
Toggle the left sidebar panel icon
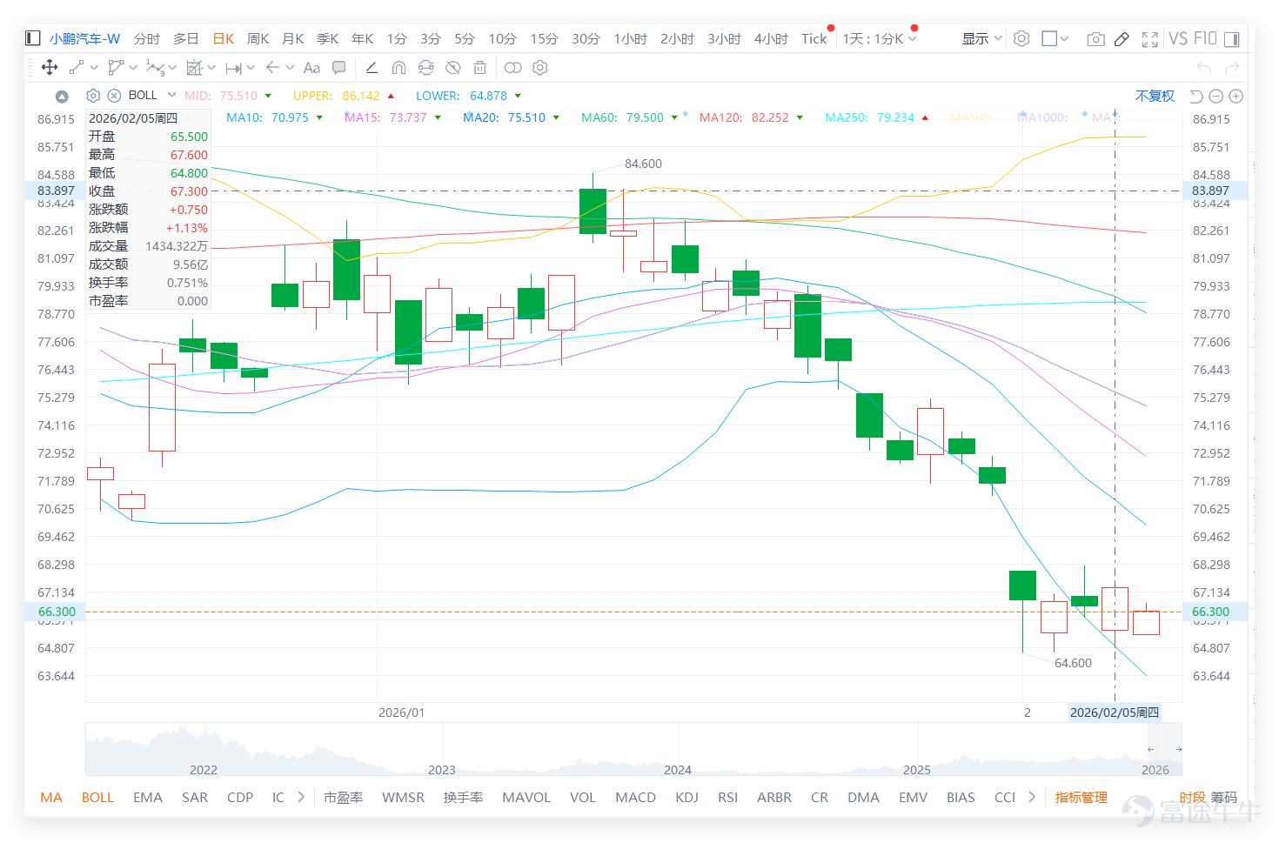[33, 38]
